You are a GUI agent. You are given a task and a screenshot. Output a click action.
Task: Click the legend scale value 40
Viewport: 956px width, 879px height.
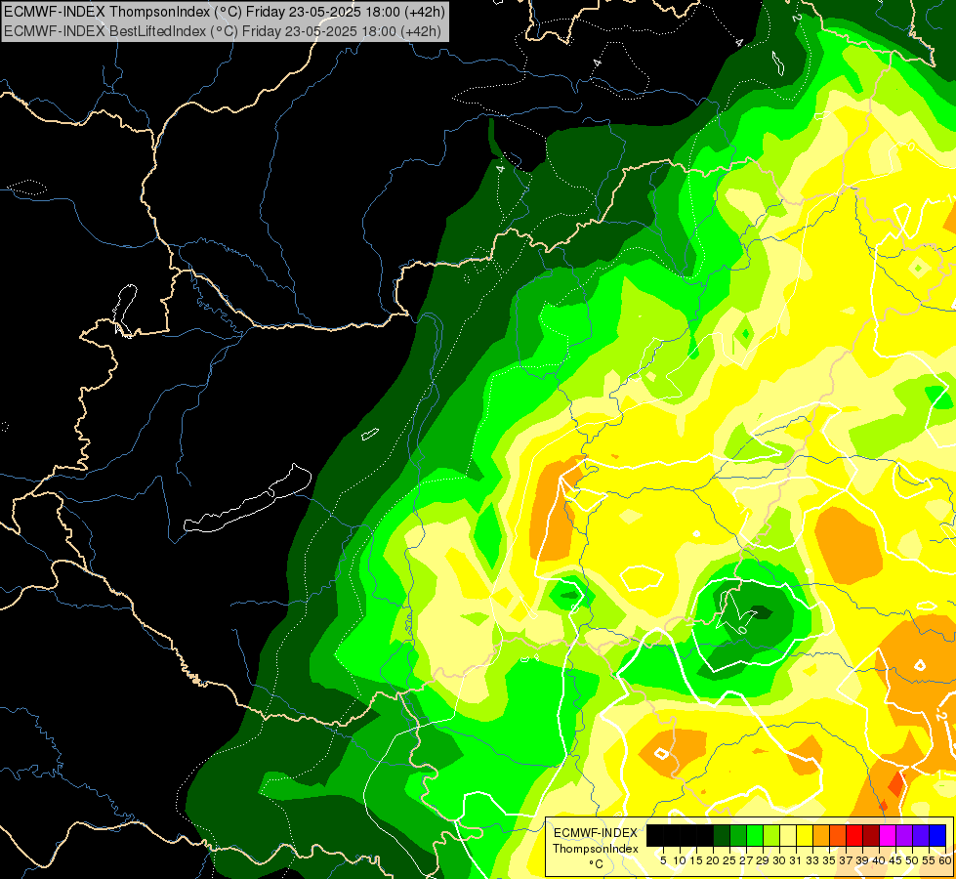[x=879, y=860]
